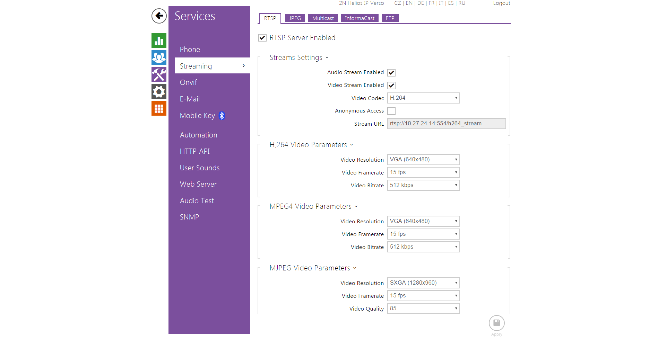Toggle the RTSP Server Enabled checkbox

[x=262, y=38]
